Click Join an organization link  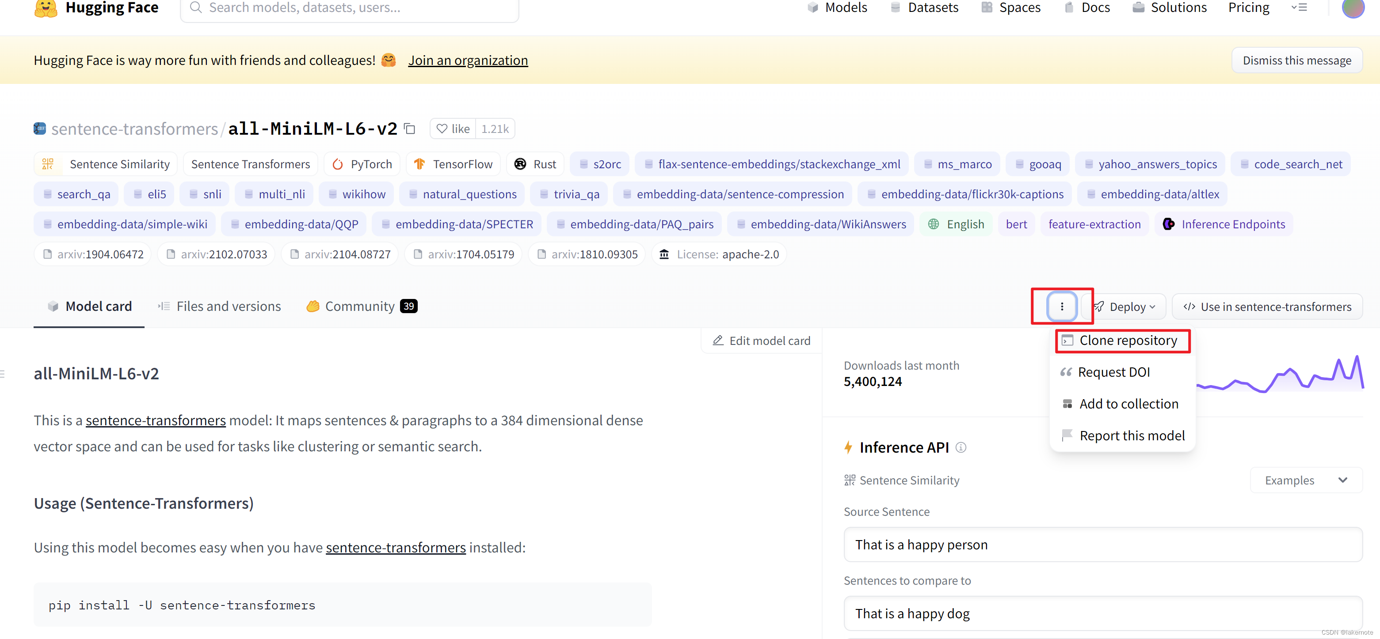pos(467,60)
